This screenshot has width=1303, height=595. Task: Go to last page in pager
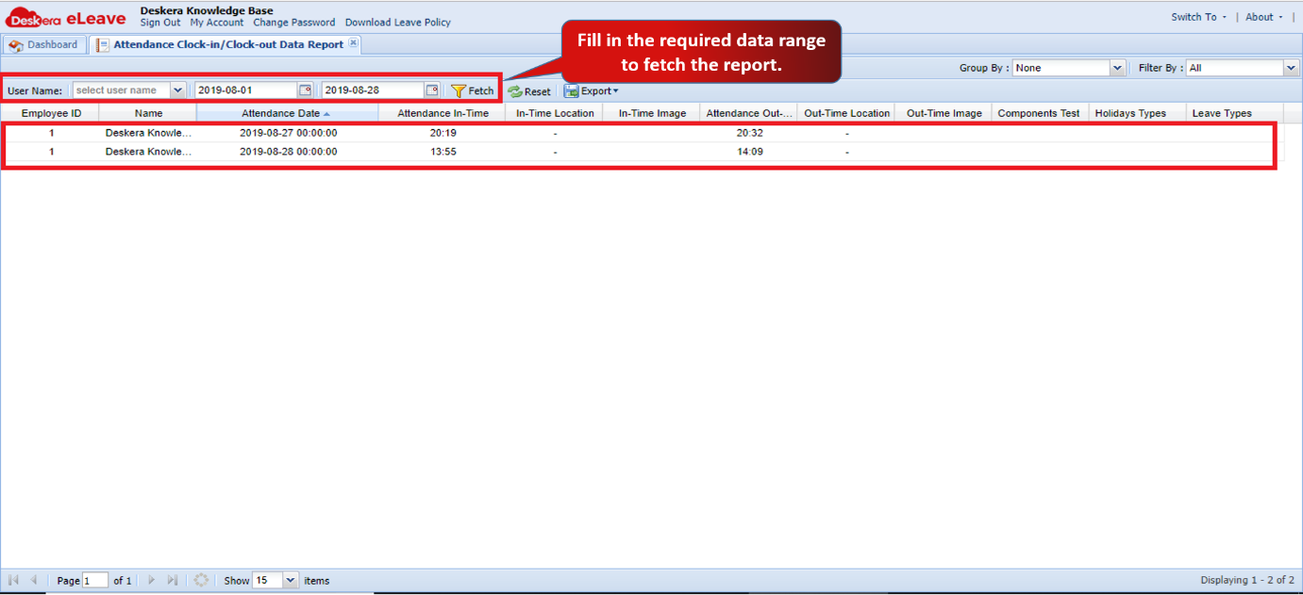[173, 580]
